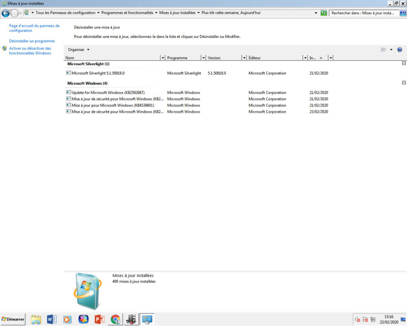Open the Éditeur column filter dropdown
Screen dimensions: 407x326
[305, 58]
